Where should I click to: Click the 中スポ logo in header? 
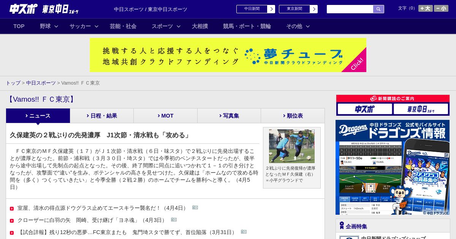(24, 9)
